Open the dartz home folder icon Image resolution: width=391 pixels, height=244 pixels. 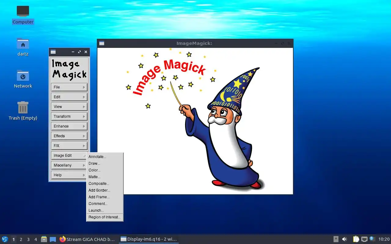click(x=23, y=47)
